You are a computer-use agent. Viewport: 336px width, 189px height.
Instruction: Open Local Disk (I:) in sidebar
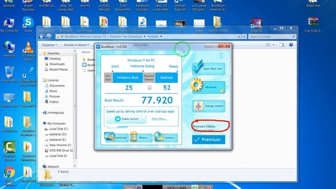tap(58, 156)
